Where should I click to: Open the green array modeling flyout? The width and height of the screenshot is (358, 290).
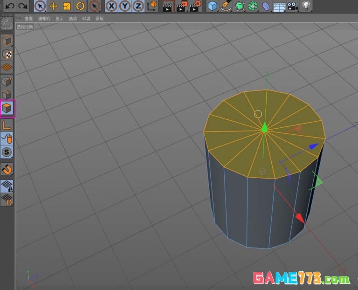coord(253,6)
